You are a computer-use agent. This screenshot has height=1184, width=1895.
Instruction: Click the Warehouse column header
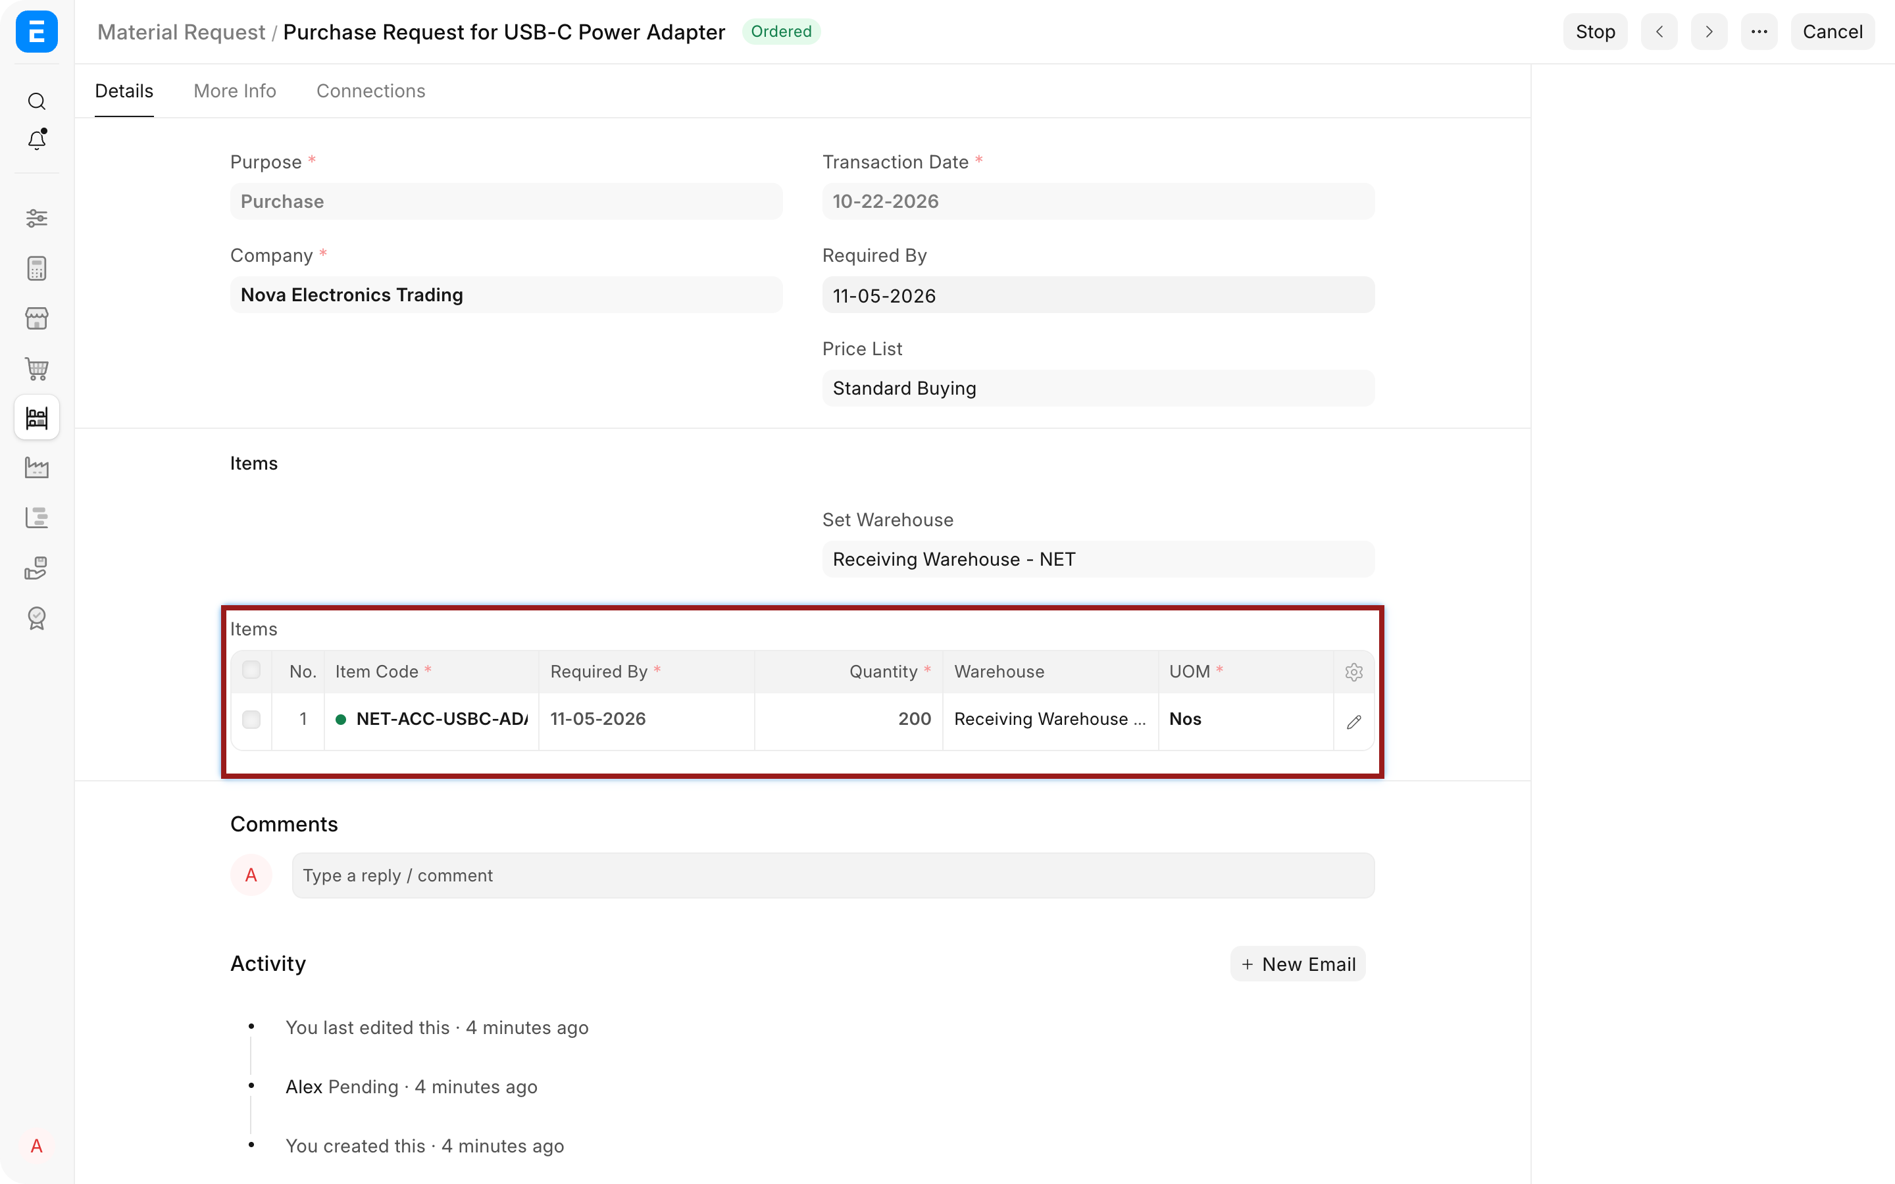(1051, 672)
